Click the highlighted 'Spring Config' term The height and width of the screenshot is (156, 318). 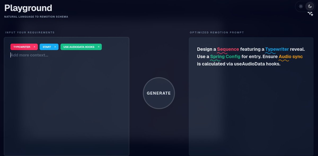tap(225, 57)
